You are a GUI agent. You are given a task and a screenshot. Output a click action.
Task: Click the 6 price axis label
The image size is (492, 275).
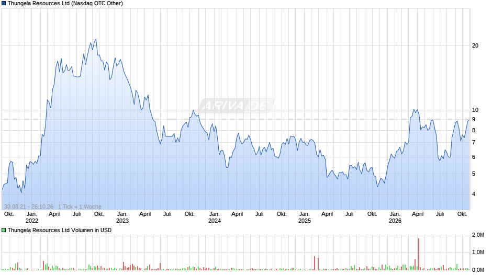click(x=474, y=157)
